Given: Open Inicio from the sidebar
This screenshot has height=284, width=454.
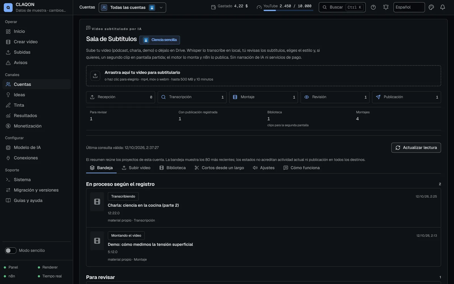Looking at the screenshot, I should 36,32.
